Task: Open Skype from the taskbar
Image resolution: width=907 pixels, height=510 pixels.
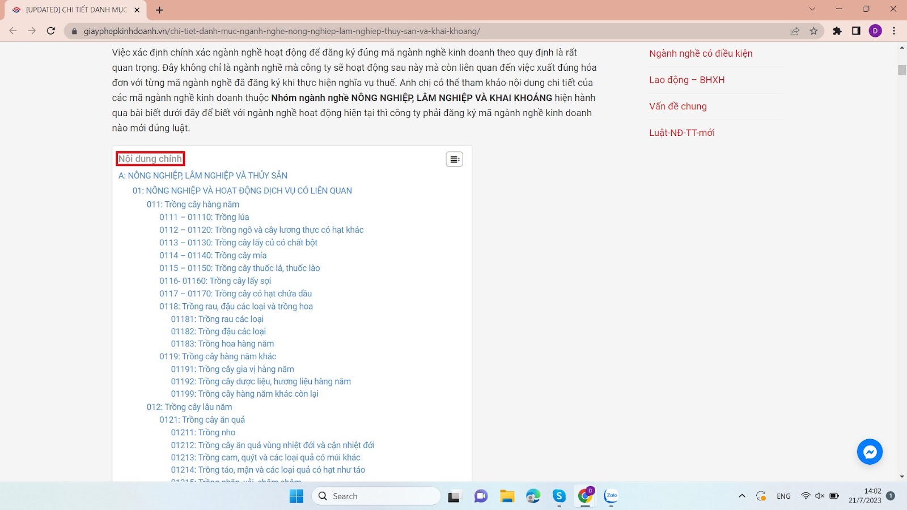Action: pyautogui.click(x=559, y=496)
